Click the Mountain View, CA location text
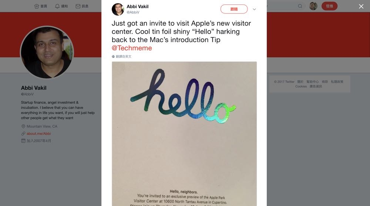This screenshot has height=206, width=370. coord(42,126)
